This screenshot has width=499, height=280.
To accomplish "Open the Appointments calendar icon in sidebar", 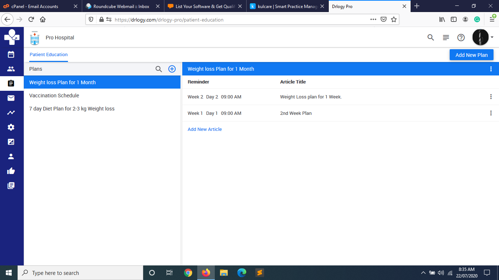I will tap(11, 54).
